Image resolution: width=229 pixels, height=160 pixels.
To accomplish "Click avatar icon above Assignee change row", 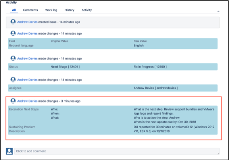I will pyautogui.click(x=13, y=80).
